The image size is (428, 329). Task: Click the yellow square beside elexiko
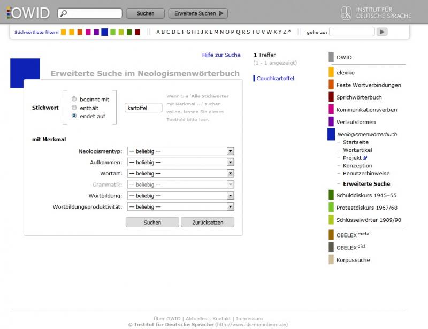331,72
